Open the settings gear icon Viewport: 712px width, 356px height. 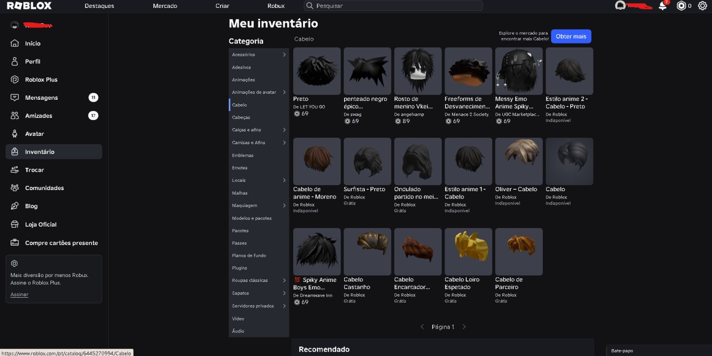[x=703, y=6]
